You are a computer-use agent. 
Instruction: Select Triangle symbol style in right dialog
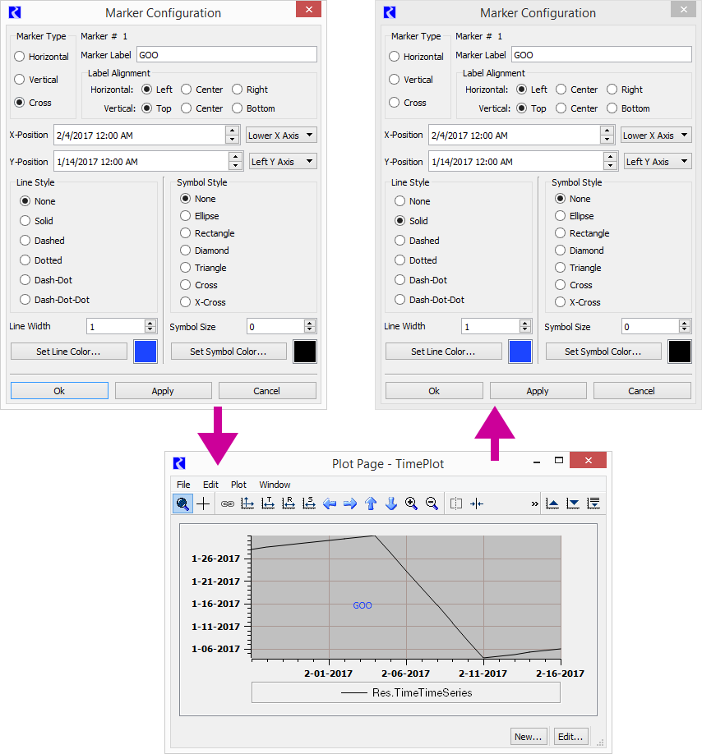[578, 268]
